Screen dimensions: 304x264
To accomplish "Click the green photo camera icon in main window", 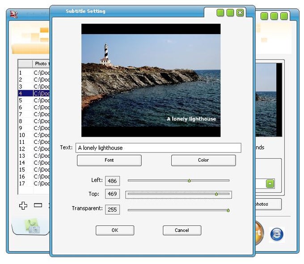I will point(32,226).
